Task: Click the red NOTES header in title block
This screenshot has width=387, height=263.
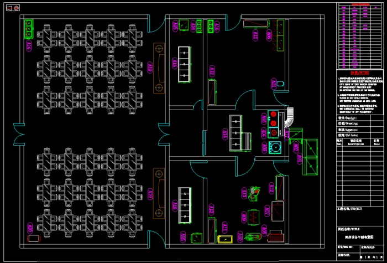Action: (x=359, y=73)
